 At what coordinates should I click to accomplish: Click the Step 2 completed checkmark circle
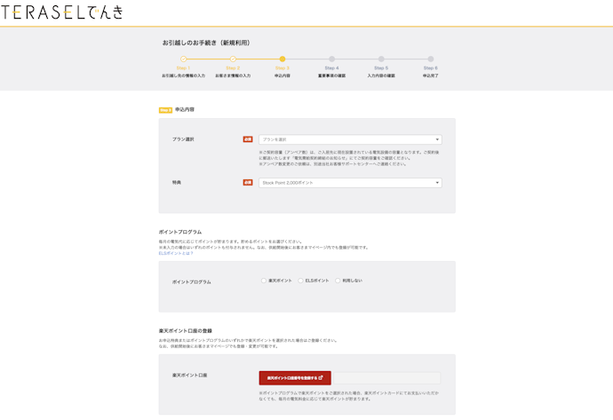pyautogui.click(x=233, y=59)
